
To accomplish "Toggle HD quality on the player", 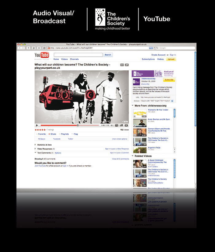I will (116, 125).
